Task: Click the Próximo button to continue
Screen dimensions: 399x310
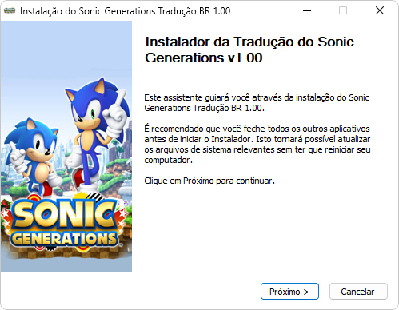Action: [289, 292]
